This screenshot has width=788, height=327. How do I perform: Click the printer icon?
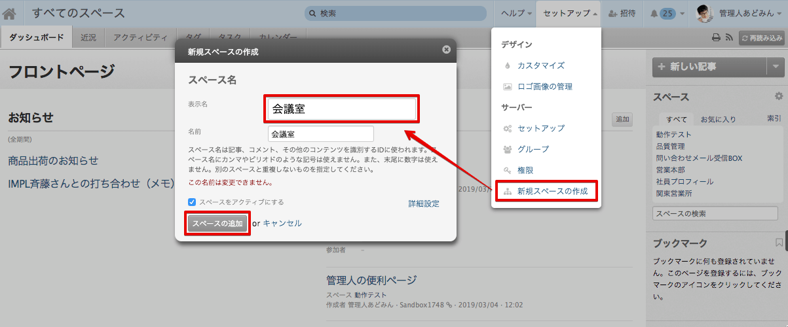[x=716, y=38]
